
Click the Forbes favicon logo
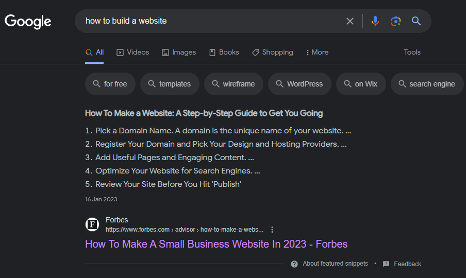[92, 224]
